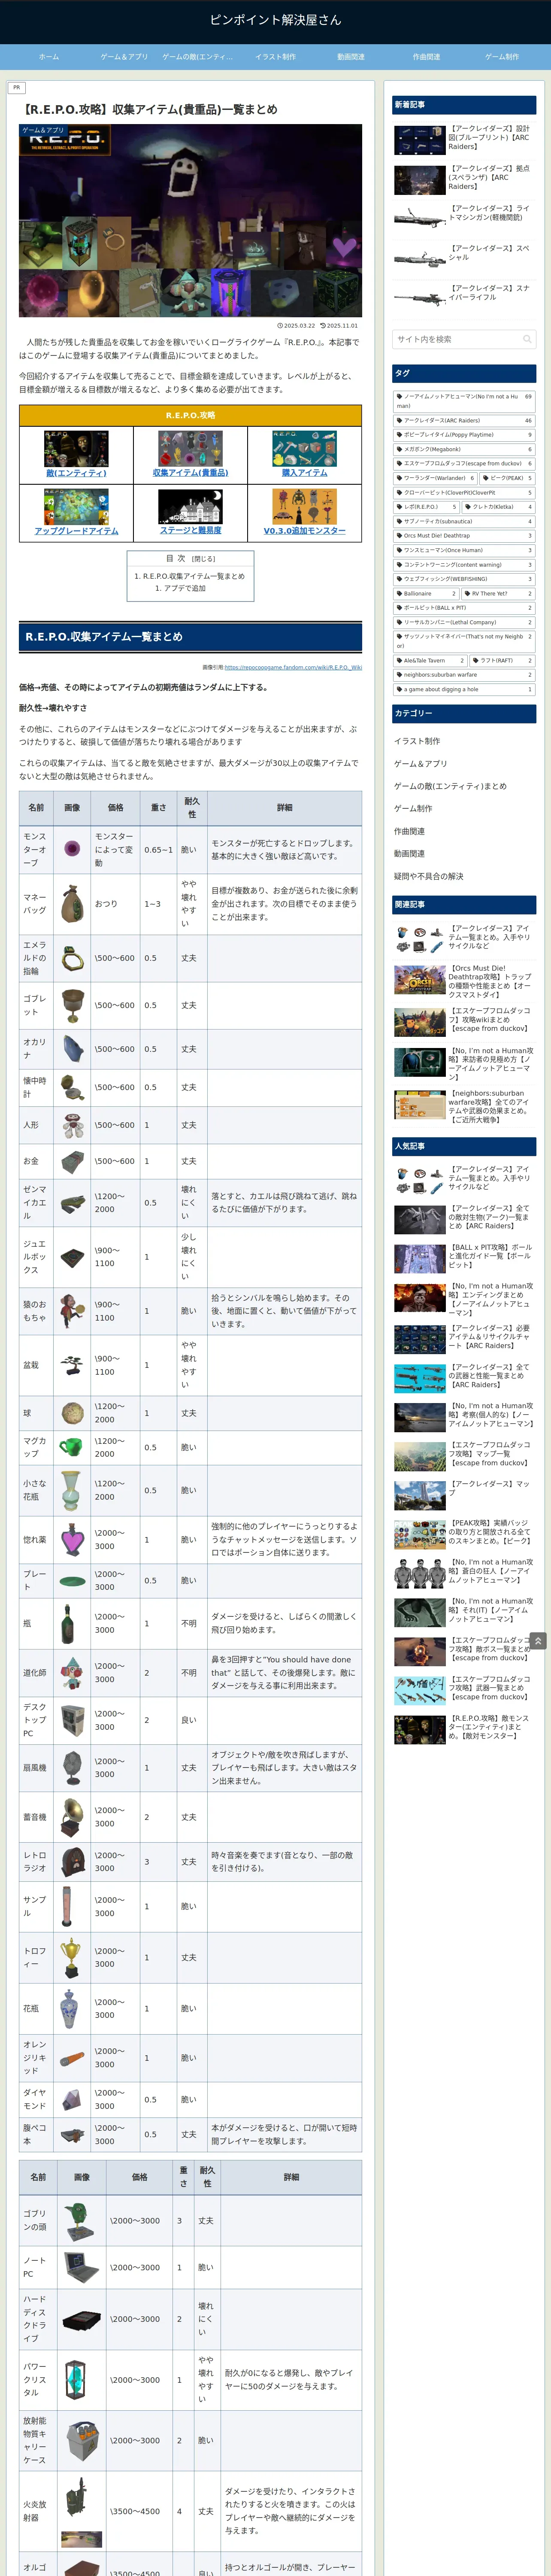Click the ゴブレット goblet image
The height and width of the screenshot is (2576, 551).
72,1005
